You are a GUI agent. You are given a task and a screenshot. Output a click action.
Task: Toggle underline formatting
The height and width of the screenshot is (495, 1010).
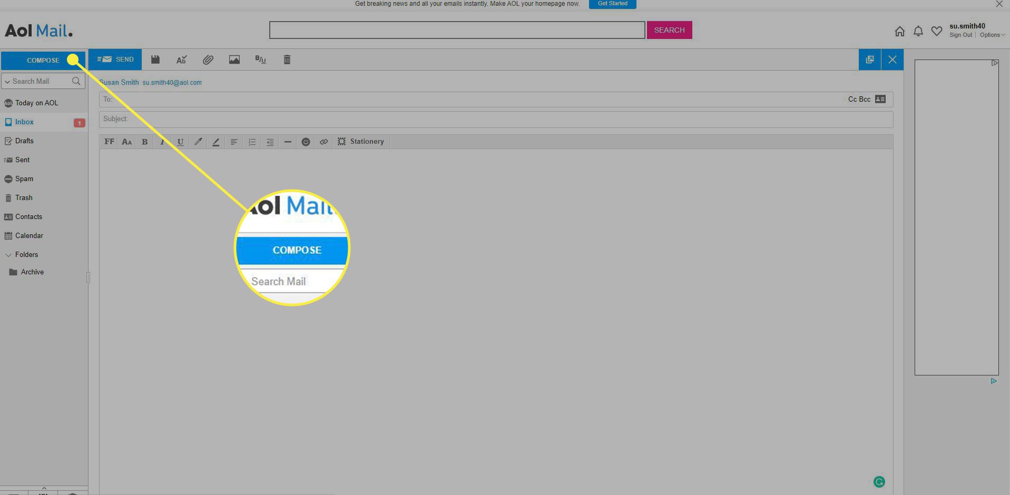[180, 142]
